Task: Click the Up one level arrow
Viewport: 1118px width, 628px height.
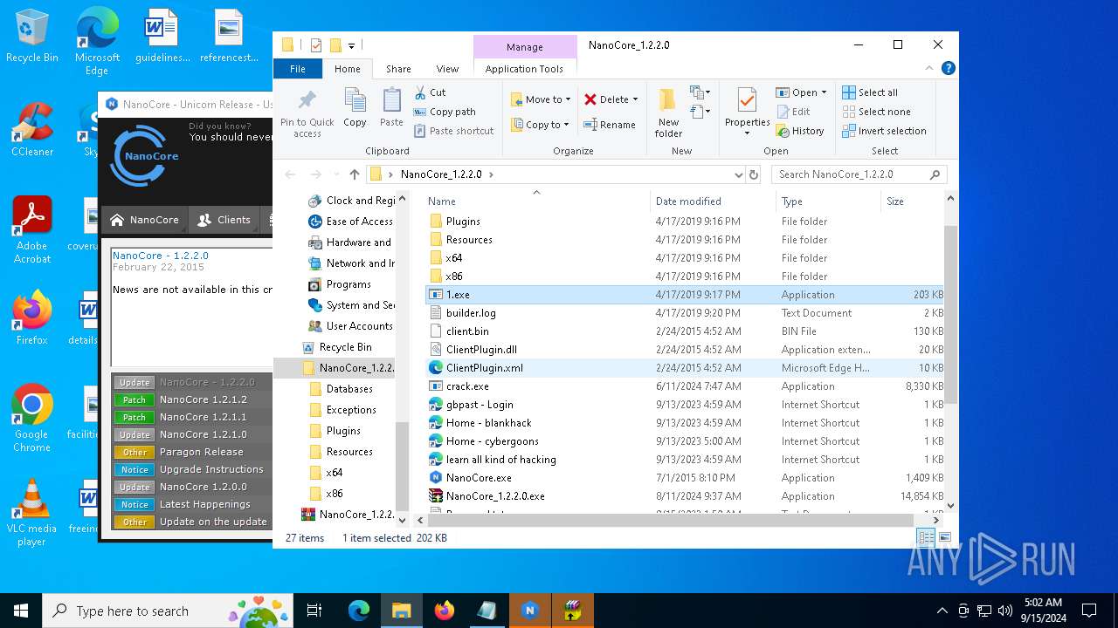Action: click(354, 174)
